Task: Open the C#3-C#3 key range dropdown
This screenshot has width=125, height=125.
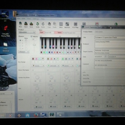Action: (53, 66)
